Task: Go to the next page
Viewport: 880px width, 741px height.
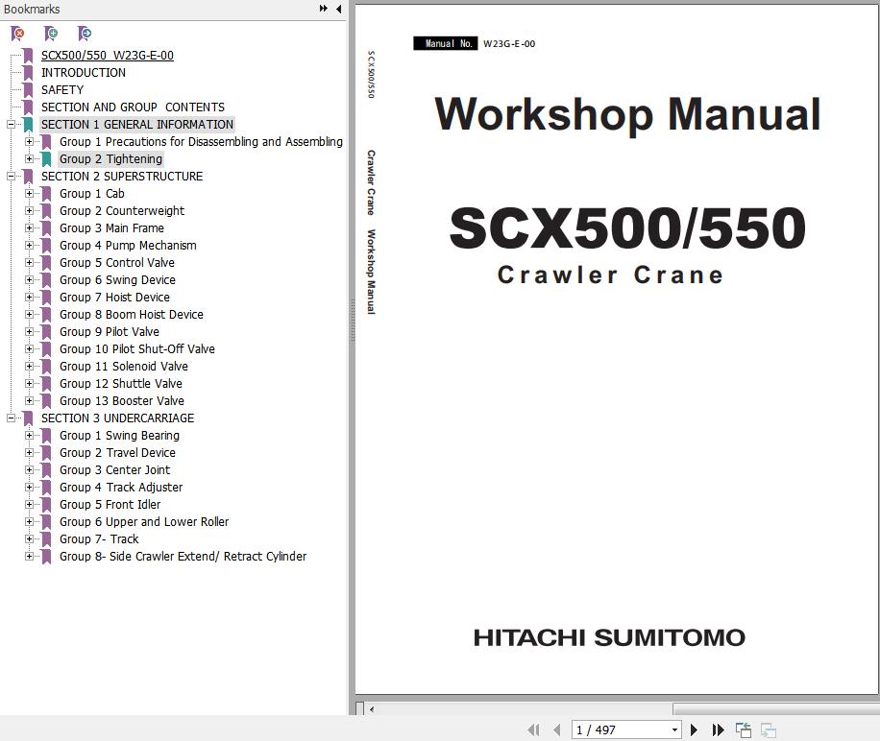Action: (x=694, y=729)
